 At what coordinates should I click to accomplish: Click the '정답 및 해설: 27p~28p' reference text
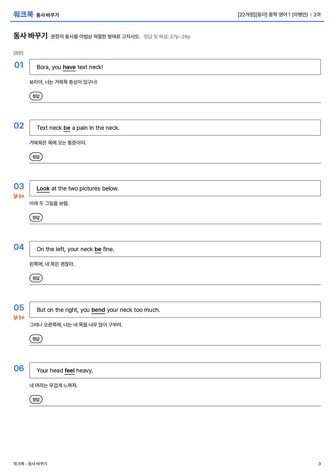coord(167,37)
